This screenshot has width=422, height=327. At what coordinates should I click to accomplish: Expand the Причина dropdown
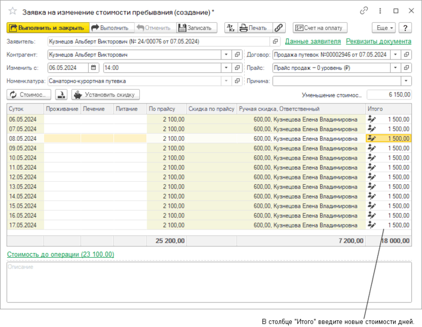tap(406, 81)
